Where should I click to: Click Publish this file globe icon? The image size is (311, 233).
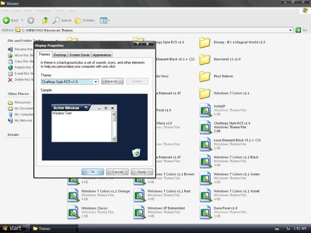click(x=10, y=68)
